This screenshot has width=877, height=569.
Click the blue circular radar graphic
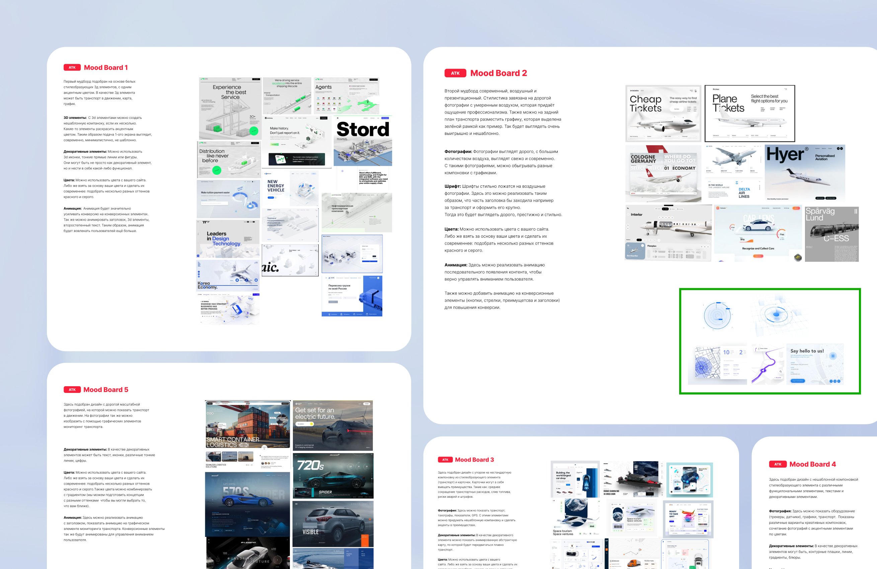[x=717, y=316]
